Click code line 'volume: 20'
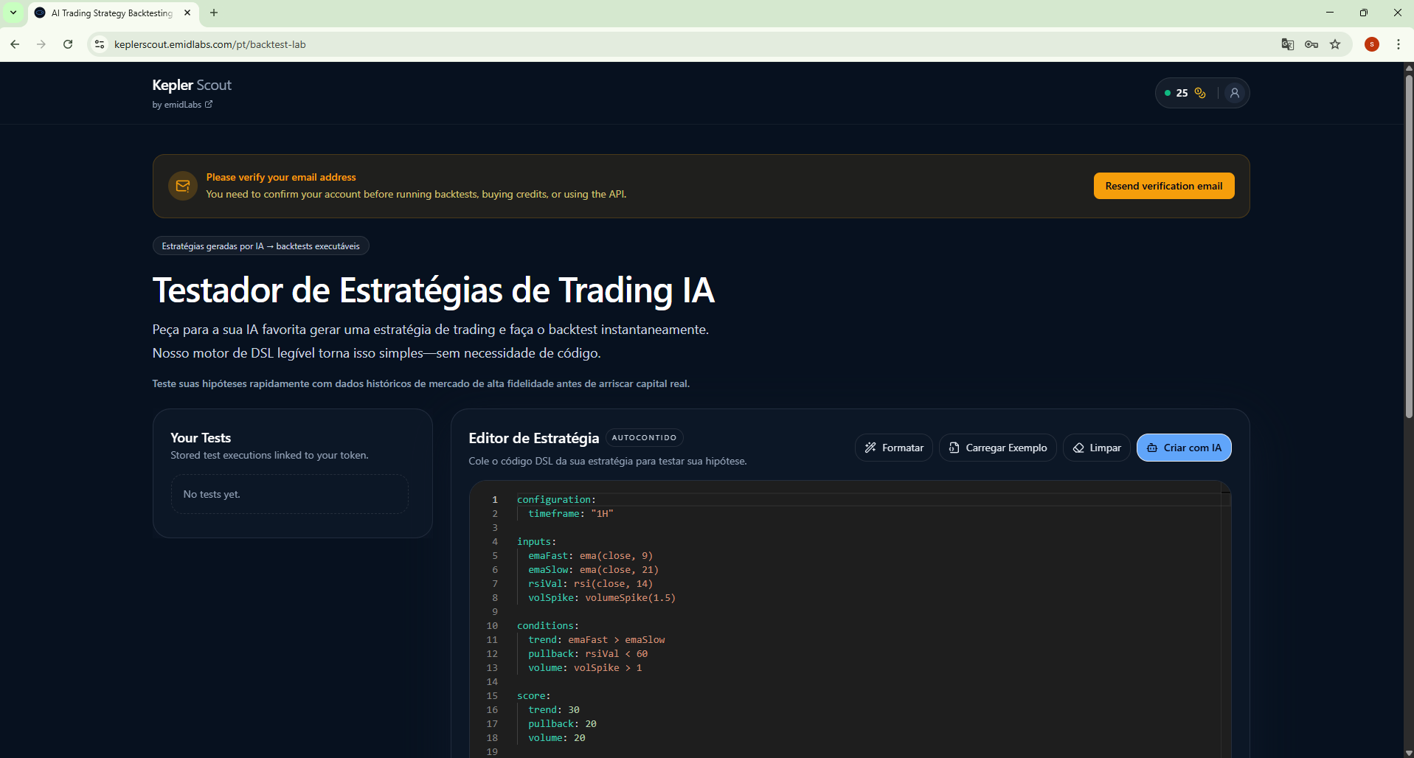The height and width of the screenshot is (758, 1414). pos(557,738)
